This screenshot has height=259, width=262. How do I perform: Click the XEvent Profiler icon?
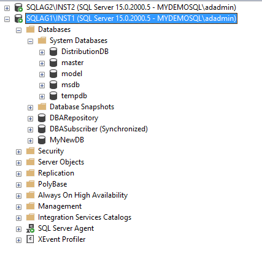tap(30, 239)
